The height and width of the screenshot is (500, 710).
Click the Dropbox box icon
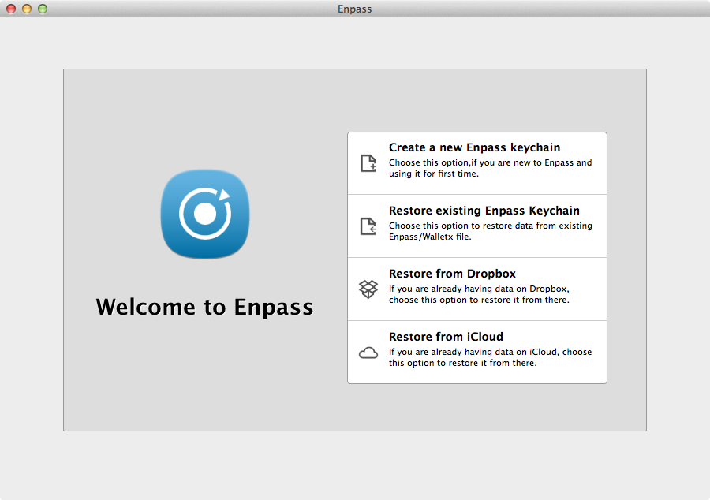click(368, 289)
